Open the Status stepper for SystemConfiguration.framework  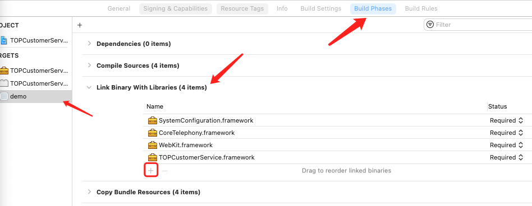(520, 120)
